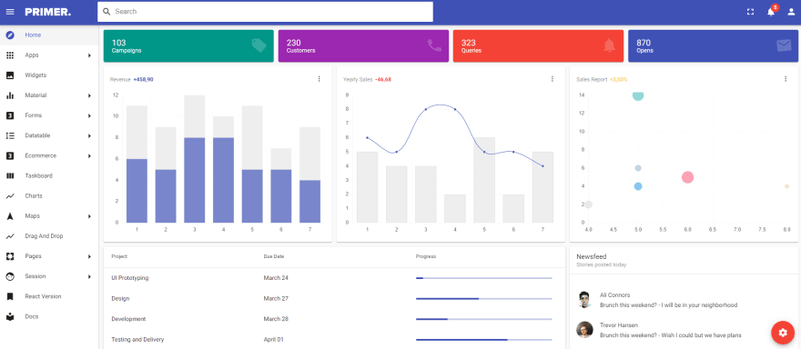Open Yearly Sales card three-dot menu

553,79
